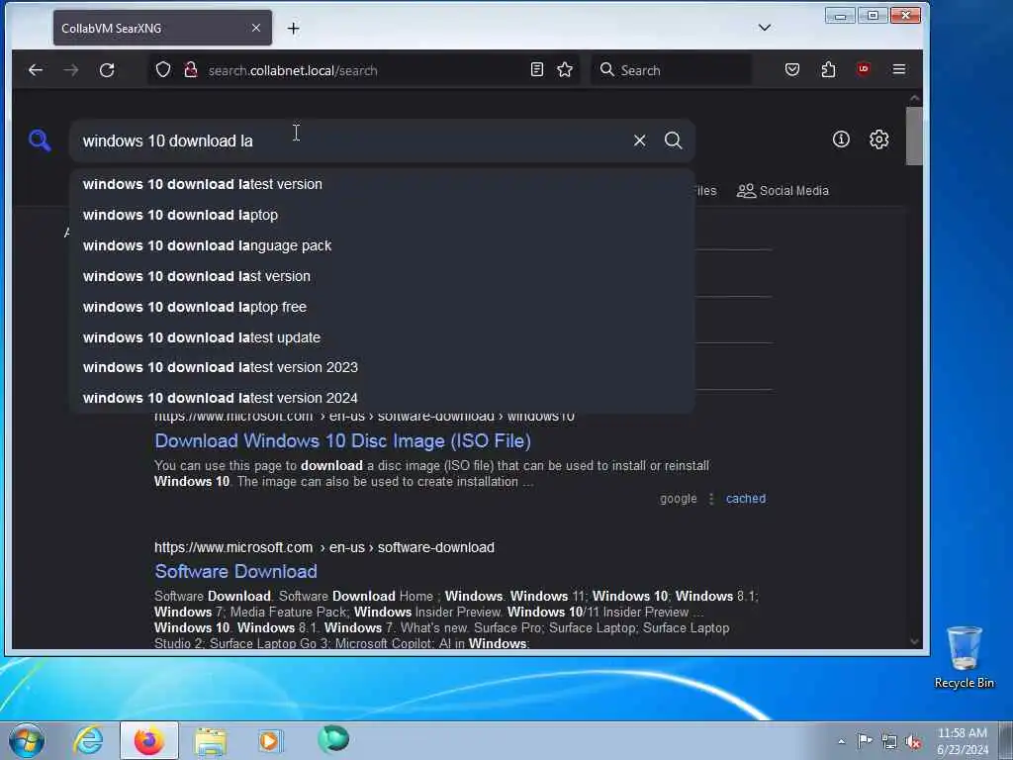This screenshot has height=760, width=1013.
Task: Open the three-dot menu beside cached
Action: pos(711,499)
